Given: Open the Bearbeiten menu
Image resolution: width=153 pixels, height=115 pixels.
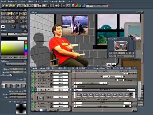Looking at the screenshot, I should tap(12, 1).
